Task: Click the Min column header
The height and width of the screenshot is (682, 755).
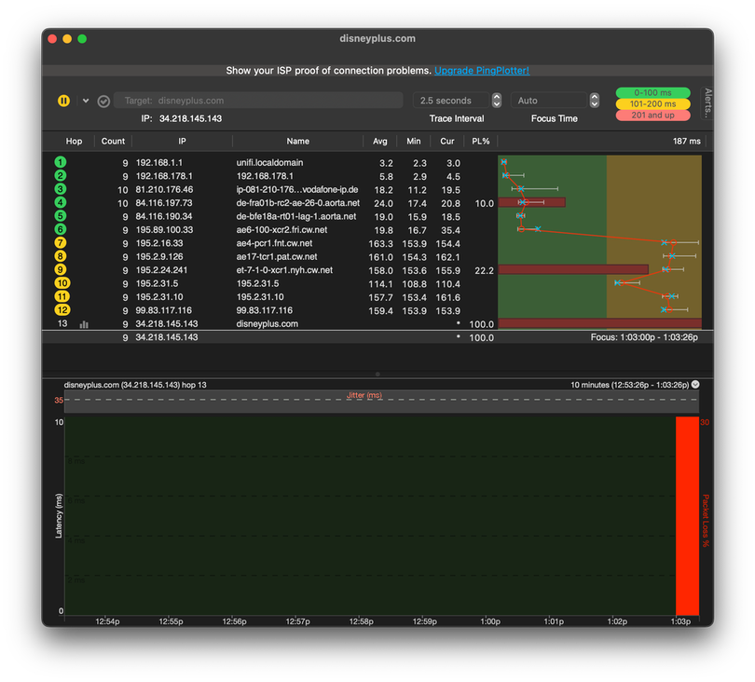Action: click(x=413, y=141)
